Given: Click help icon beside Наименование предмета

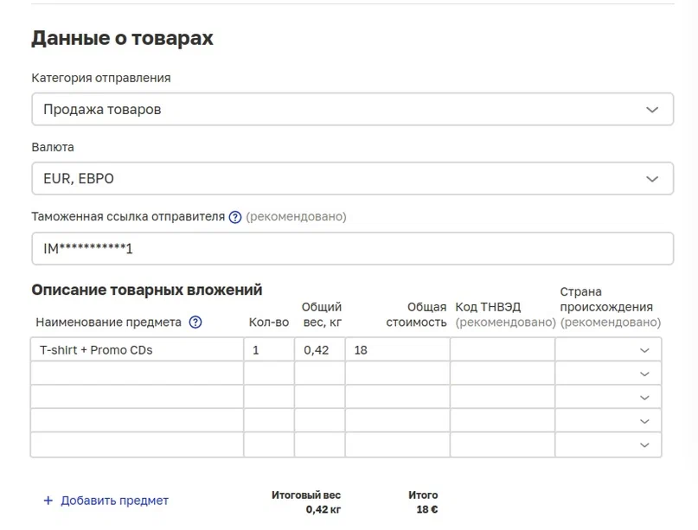Looking at the screenshot, I should click(x=195, y=322).
